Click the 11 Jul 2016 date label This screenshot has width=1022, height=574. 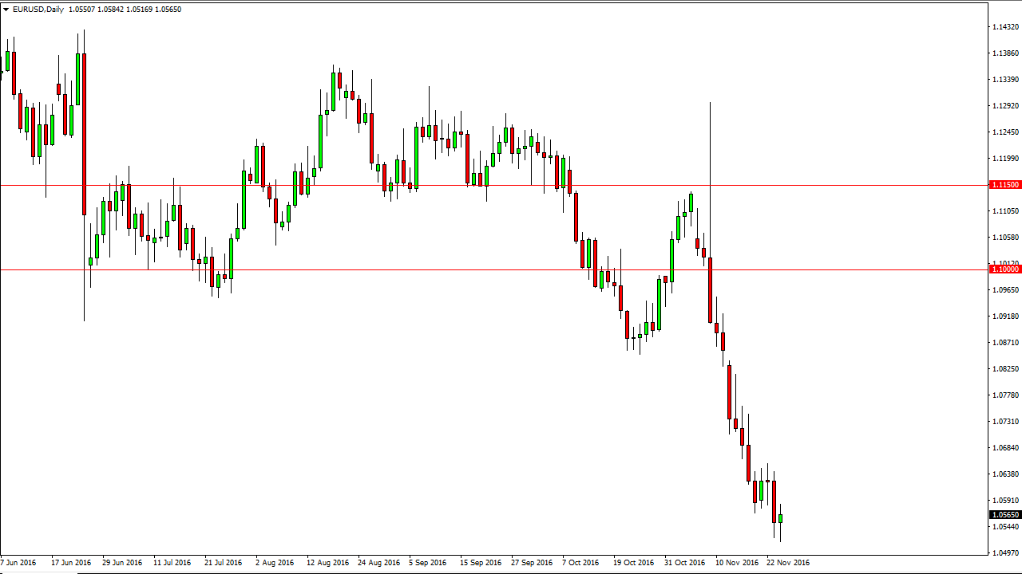pyautogui.click(x=172, y=563)
